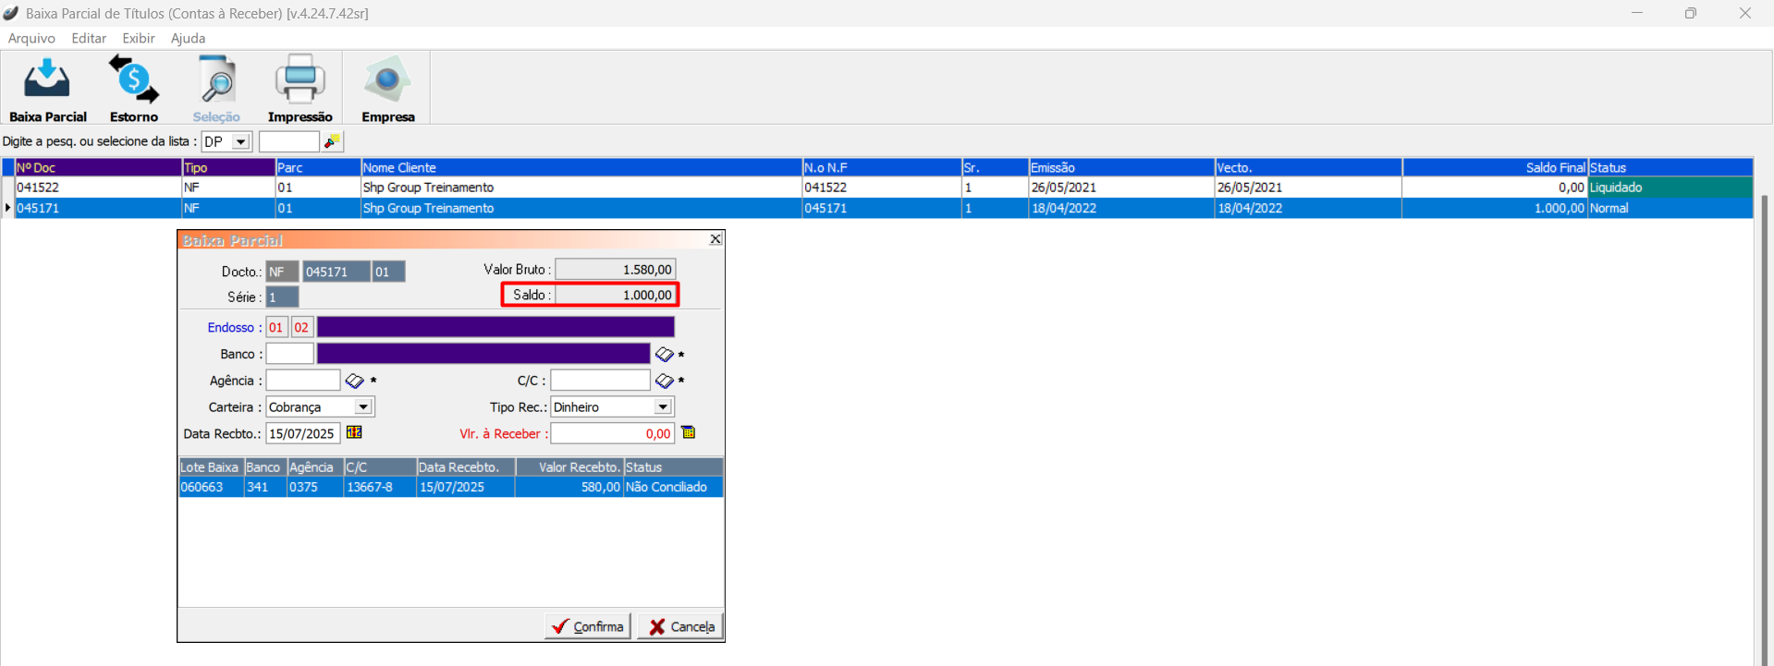Expand the Tipo Rec. Dinheiro dropdown
Viewport: 1774px width, 666px height.
coord(663,407)
